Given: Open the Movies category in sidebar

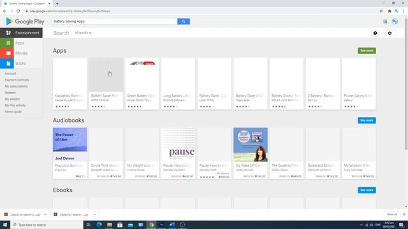Looking at the screenshot, I should [x=21, y=53].
